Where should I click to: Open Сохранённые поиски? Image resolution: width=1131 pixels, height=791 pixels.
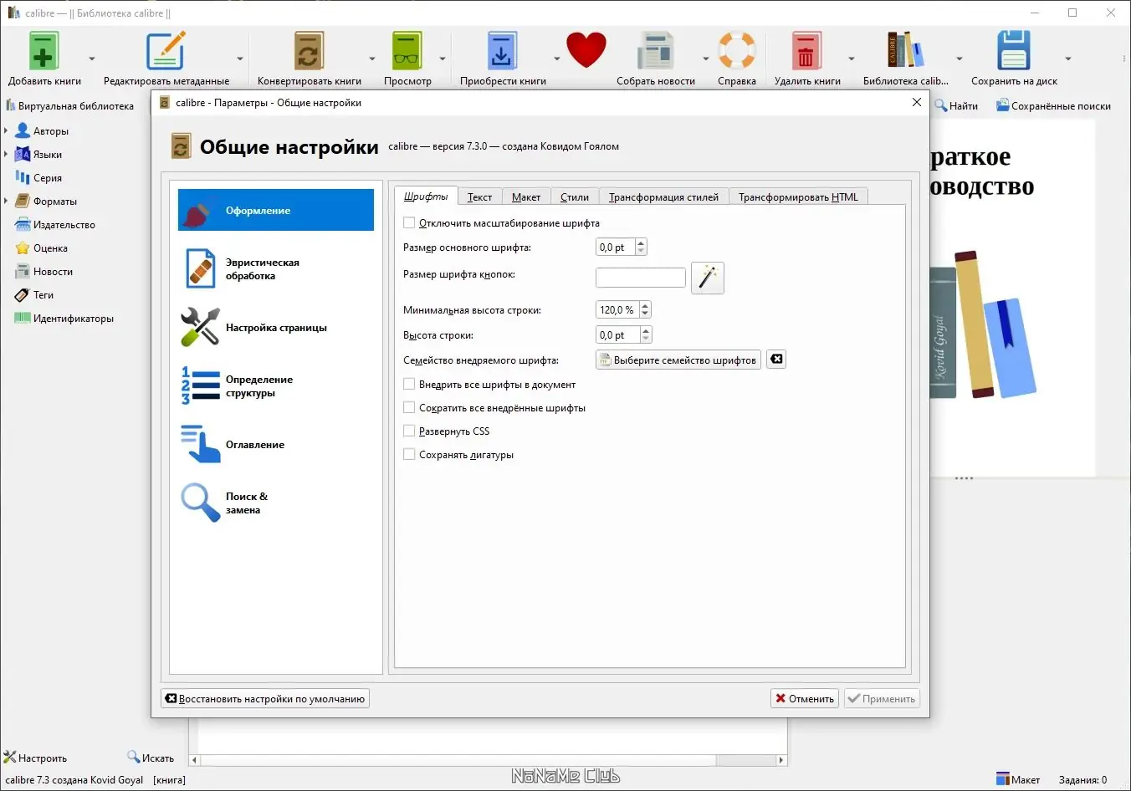point(1053,106)
